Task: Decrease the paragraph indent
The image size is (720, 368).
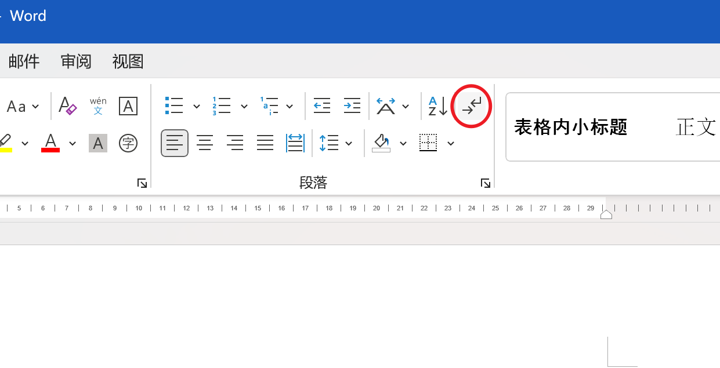Action: [321, 105]
